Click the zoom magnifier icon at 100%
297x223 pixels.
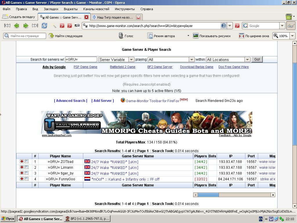[x=276, y=36]
